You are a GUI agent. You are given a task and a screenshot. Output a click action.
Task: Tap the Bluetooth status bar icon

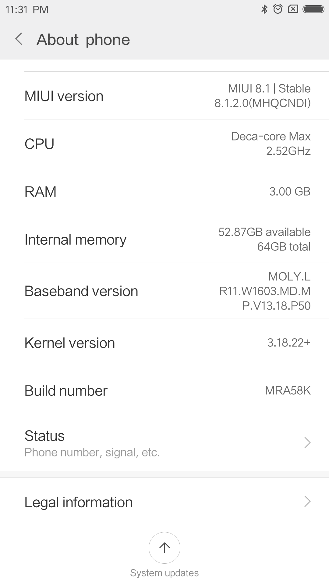click(x=264, y=9)
